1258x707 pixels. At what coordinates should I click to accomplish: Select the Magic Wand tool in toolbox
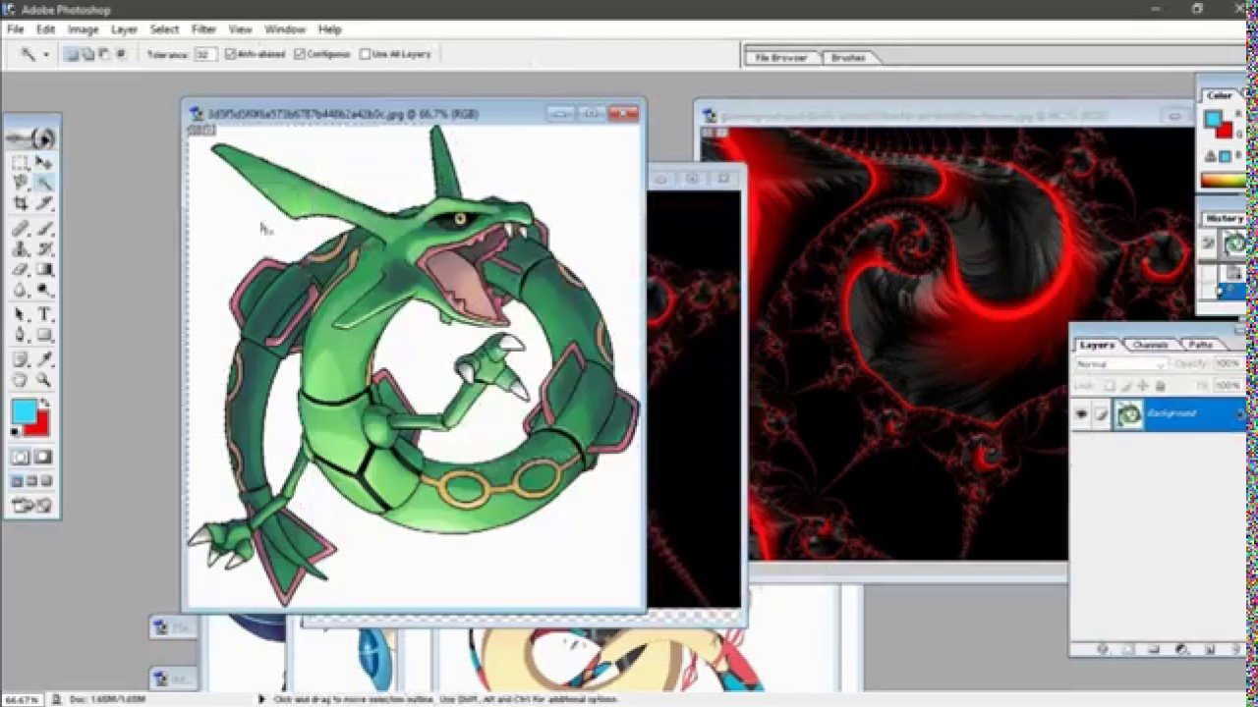pyautogui.click(x=44, y=183)
